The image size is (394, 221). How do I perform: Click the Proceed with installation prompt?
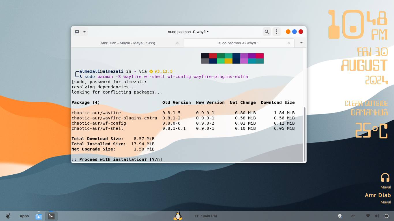click(x=117, y=159)
